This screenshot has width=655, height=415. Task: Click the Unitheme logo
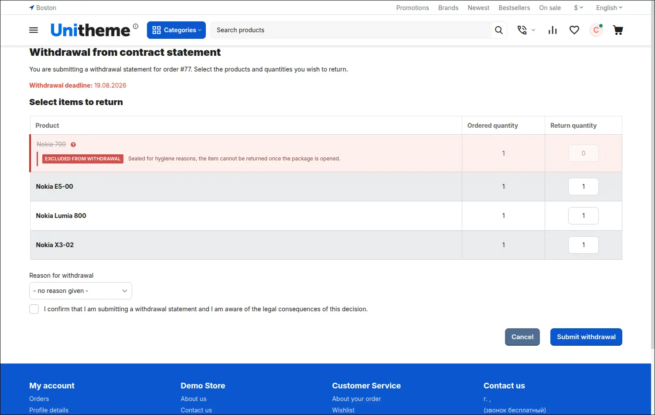[x=90, y=30]
